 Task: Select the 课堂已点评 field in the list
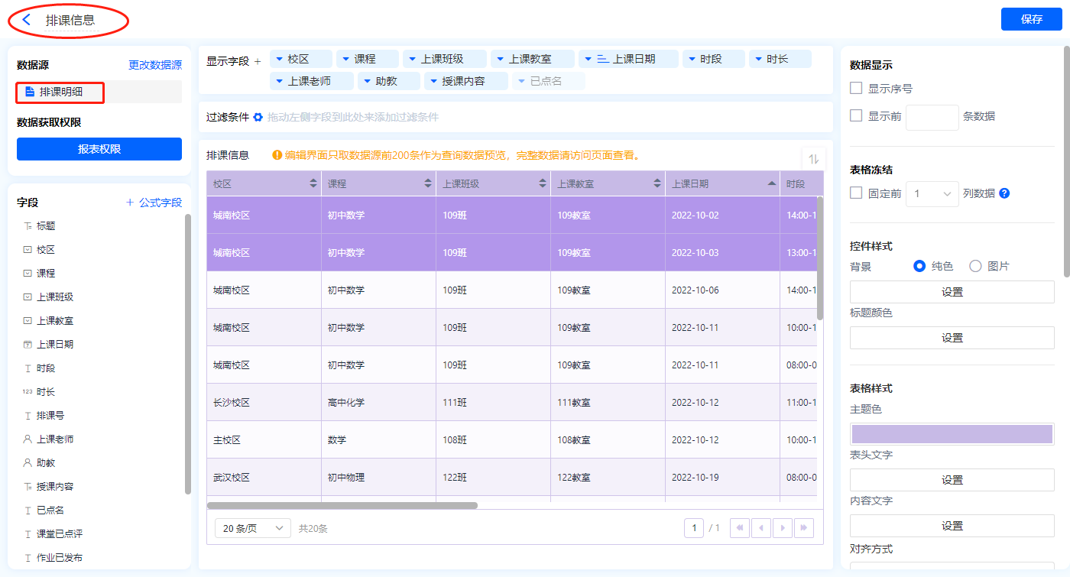60,534
